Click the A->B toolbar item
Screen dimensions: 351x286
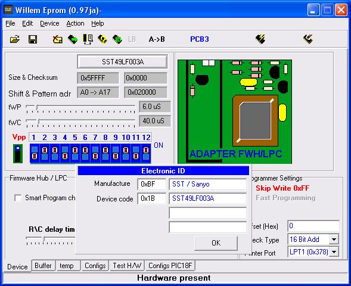pyautogui.click(x=157, y=39)
